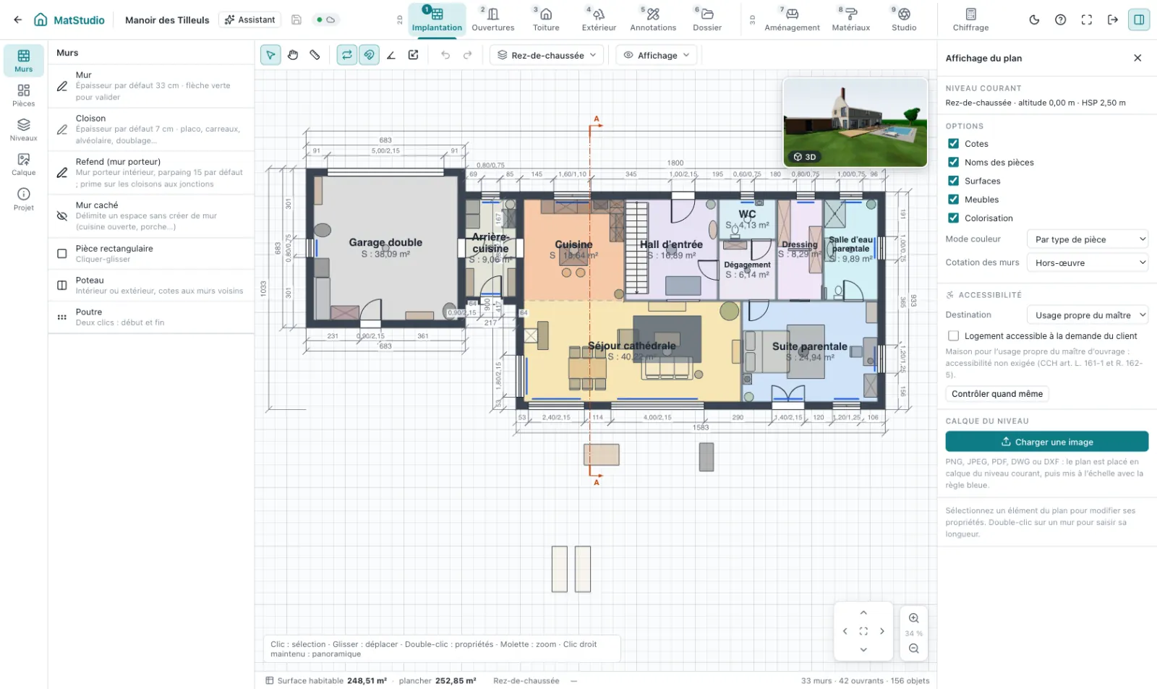This screenshot has width=1157, height=689.
Task: Fit plan view center navigation icon
Action: [863, 631]
